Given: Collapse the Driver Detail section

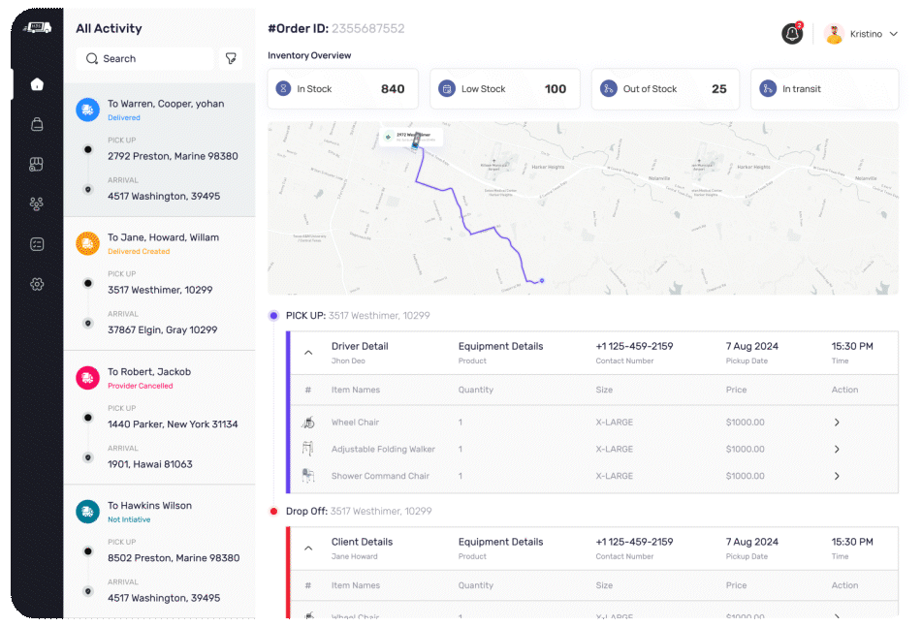Looking at the screenshot, I should 308,353.
